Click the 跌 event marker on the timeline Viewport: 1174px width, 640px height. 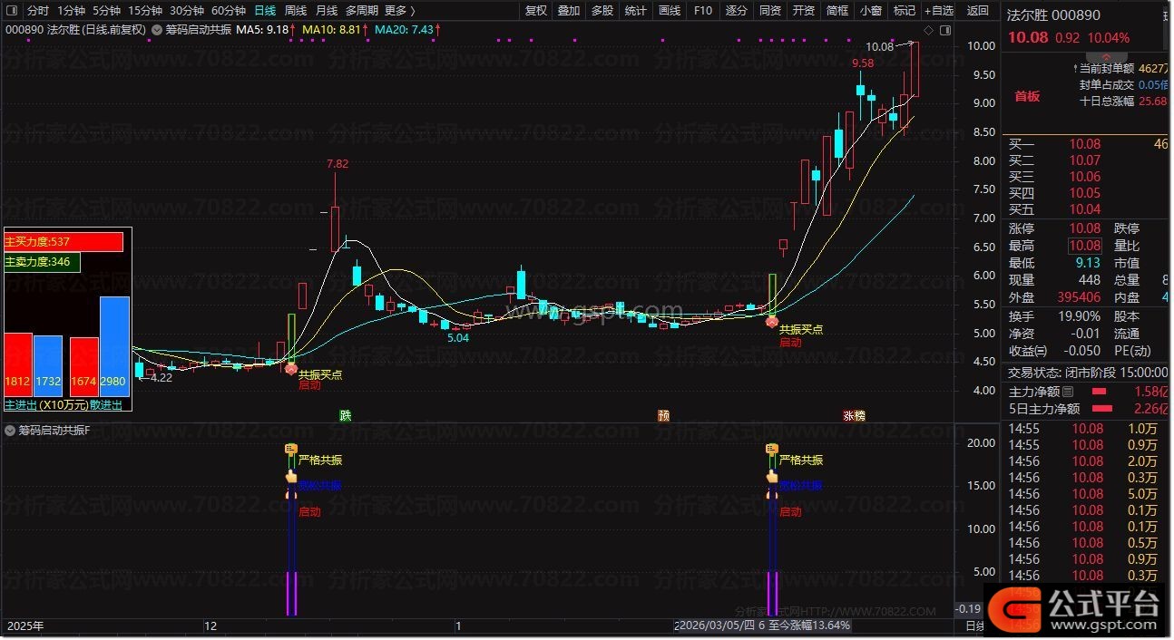[x=345, y=415]
